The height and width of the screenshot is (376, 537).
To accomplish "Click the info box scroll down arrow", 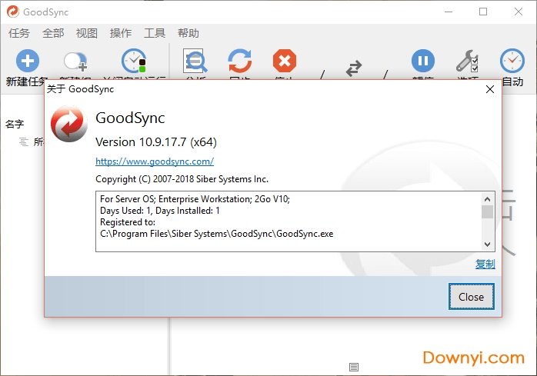I will (487, 245).
